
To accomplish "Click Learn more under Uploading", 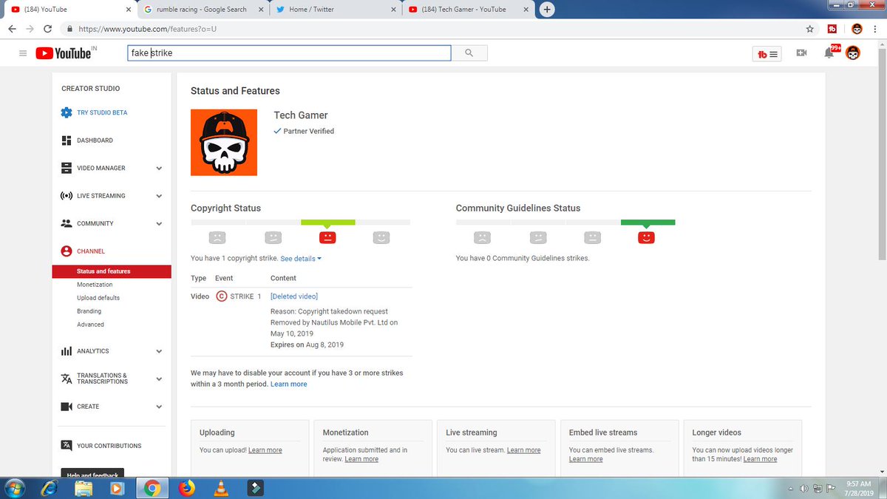I will 265,450.
